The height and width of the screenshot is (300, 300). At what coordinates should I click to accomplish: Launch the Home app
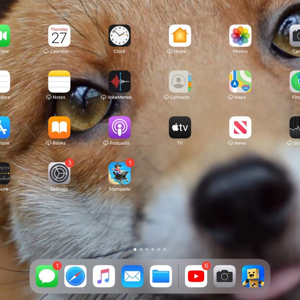click(180, 36)
